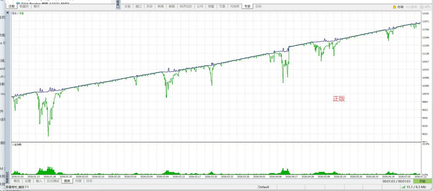This screenshot has height=191, width=433.
Task: Click the 信号 signals icon
Action: (x=408, y=7)
